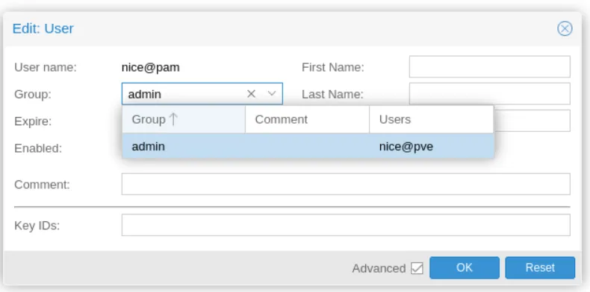Sort the list by the Comment column header
Screen dimensions: 590x292
tap(307, 119)
